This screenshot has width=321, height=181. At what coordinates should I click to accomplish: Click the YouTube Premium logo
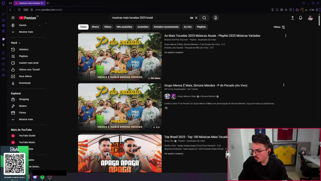[28, 18]
